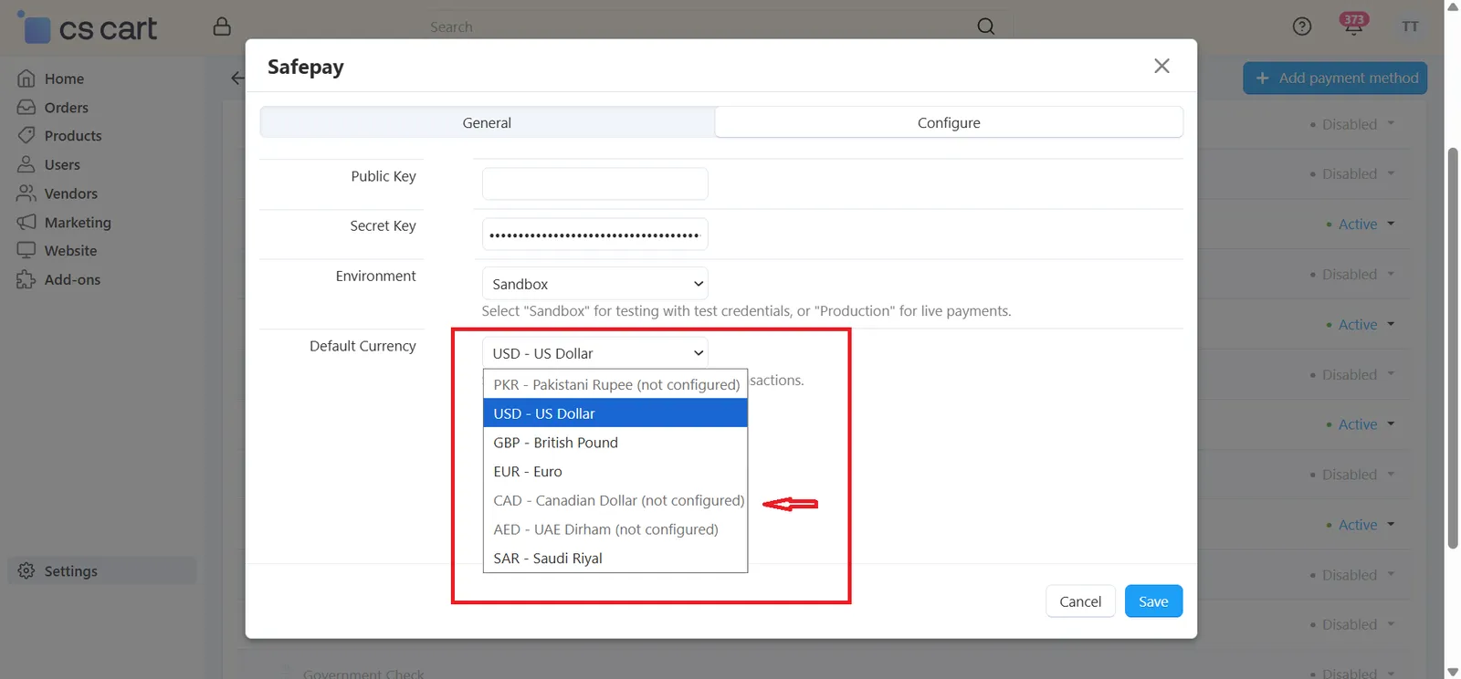
Task: Click the Orders sidebar icon
Action: click(x=26, y=108)
